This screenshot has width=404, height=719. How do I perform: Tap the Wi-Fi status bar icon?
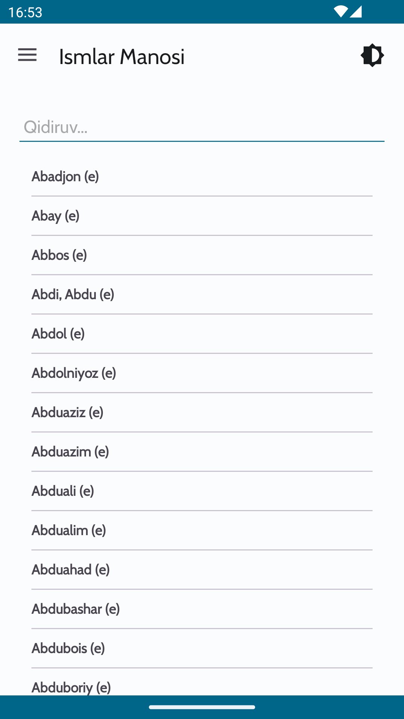point(340,12)
